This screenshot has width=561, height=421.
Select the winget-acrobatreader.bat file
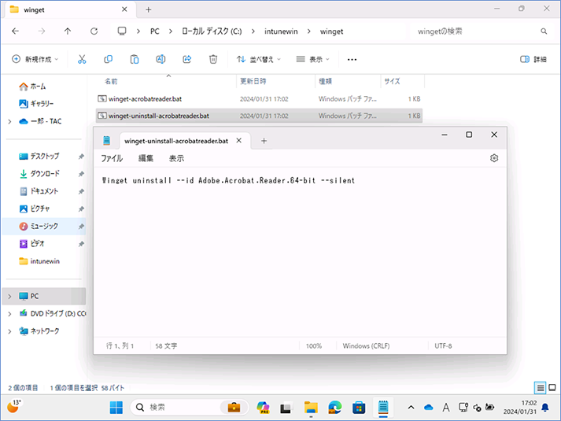(x=260, y=99)
